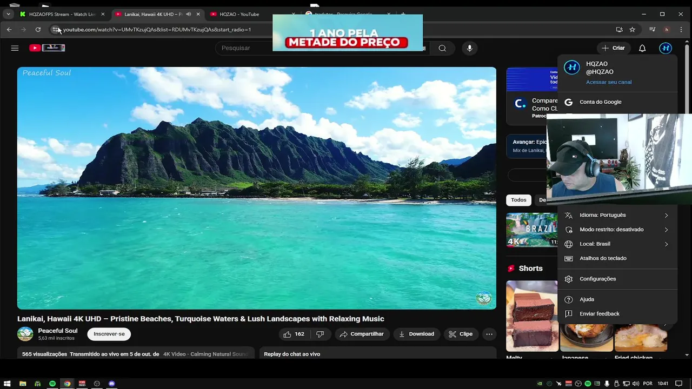Expand the Idioma: Português submenu
The height and width of the screenshot is (389, 692).
(617, 215)
